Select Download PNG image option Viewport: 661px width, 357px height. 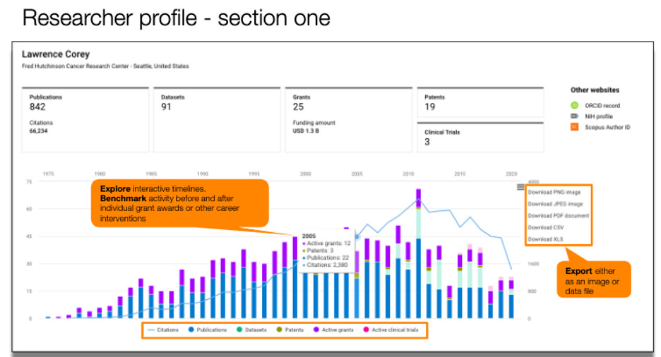(554, 192)
